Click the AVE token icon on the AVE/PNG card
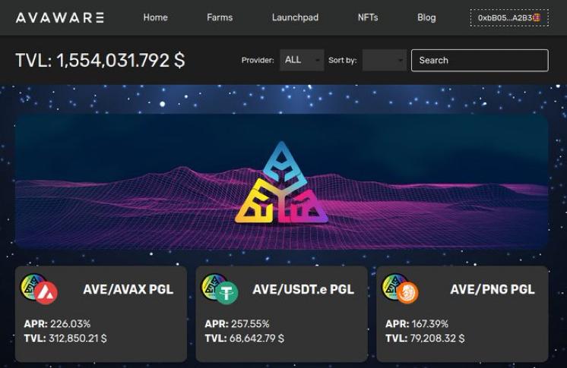Viewport: 567px width, 368px height. pos(393,286)
